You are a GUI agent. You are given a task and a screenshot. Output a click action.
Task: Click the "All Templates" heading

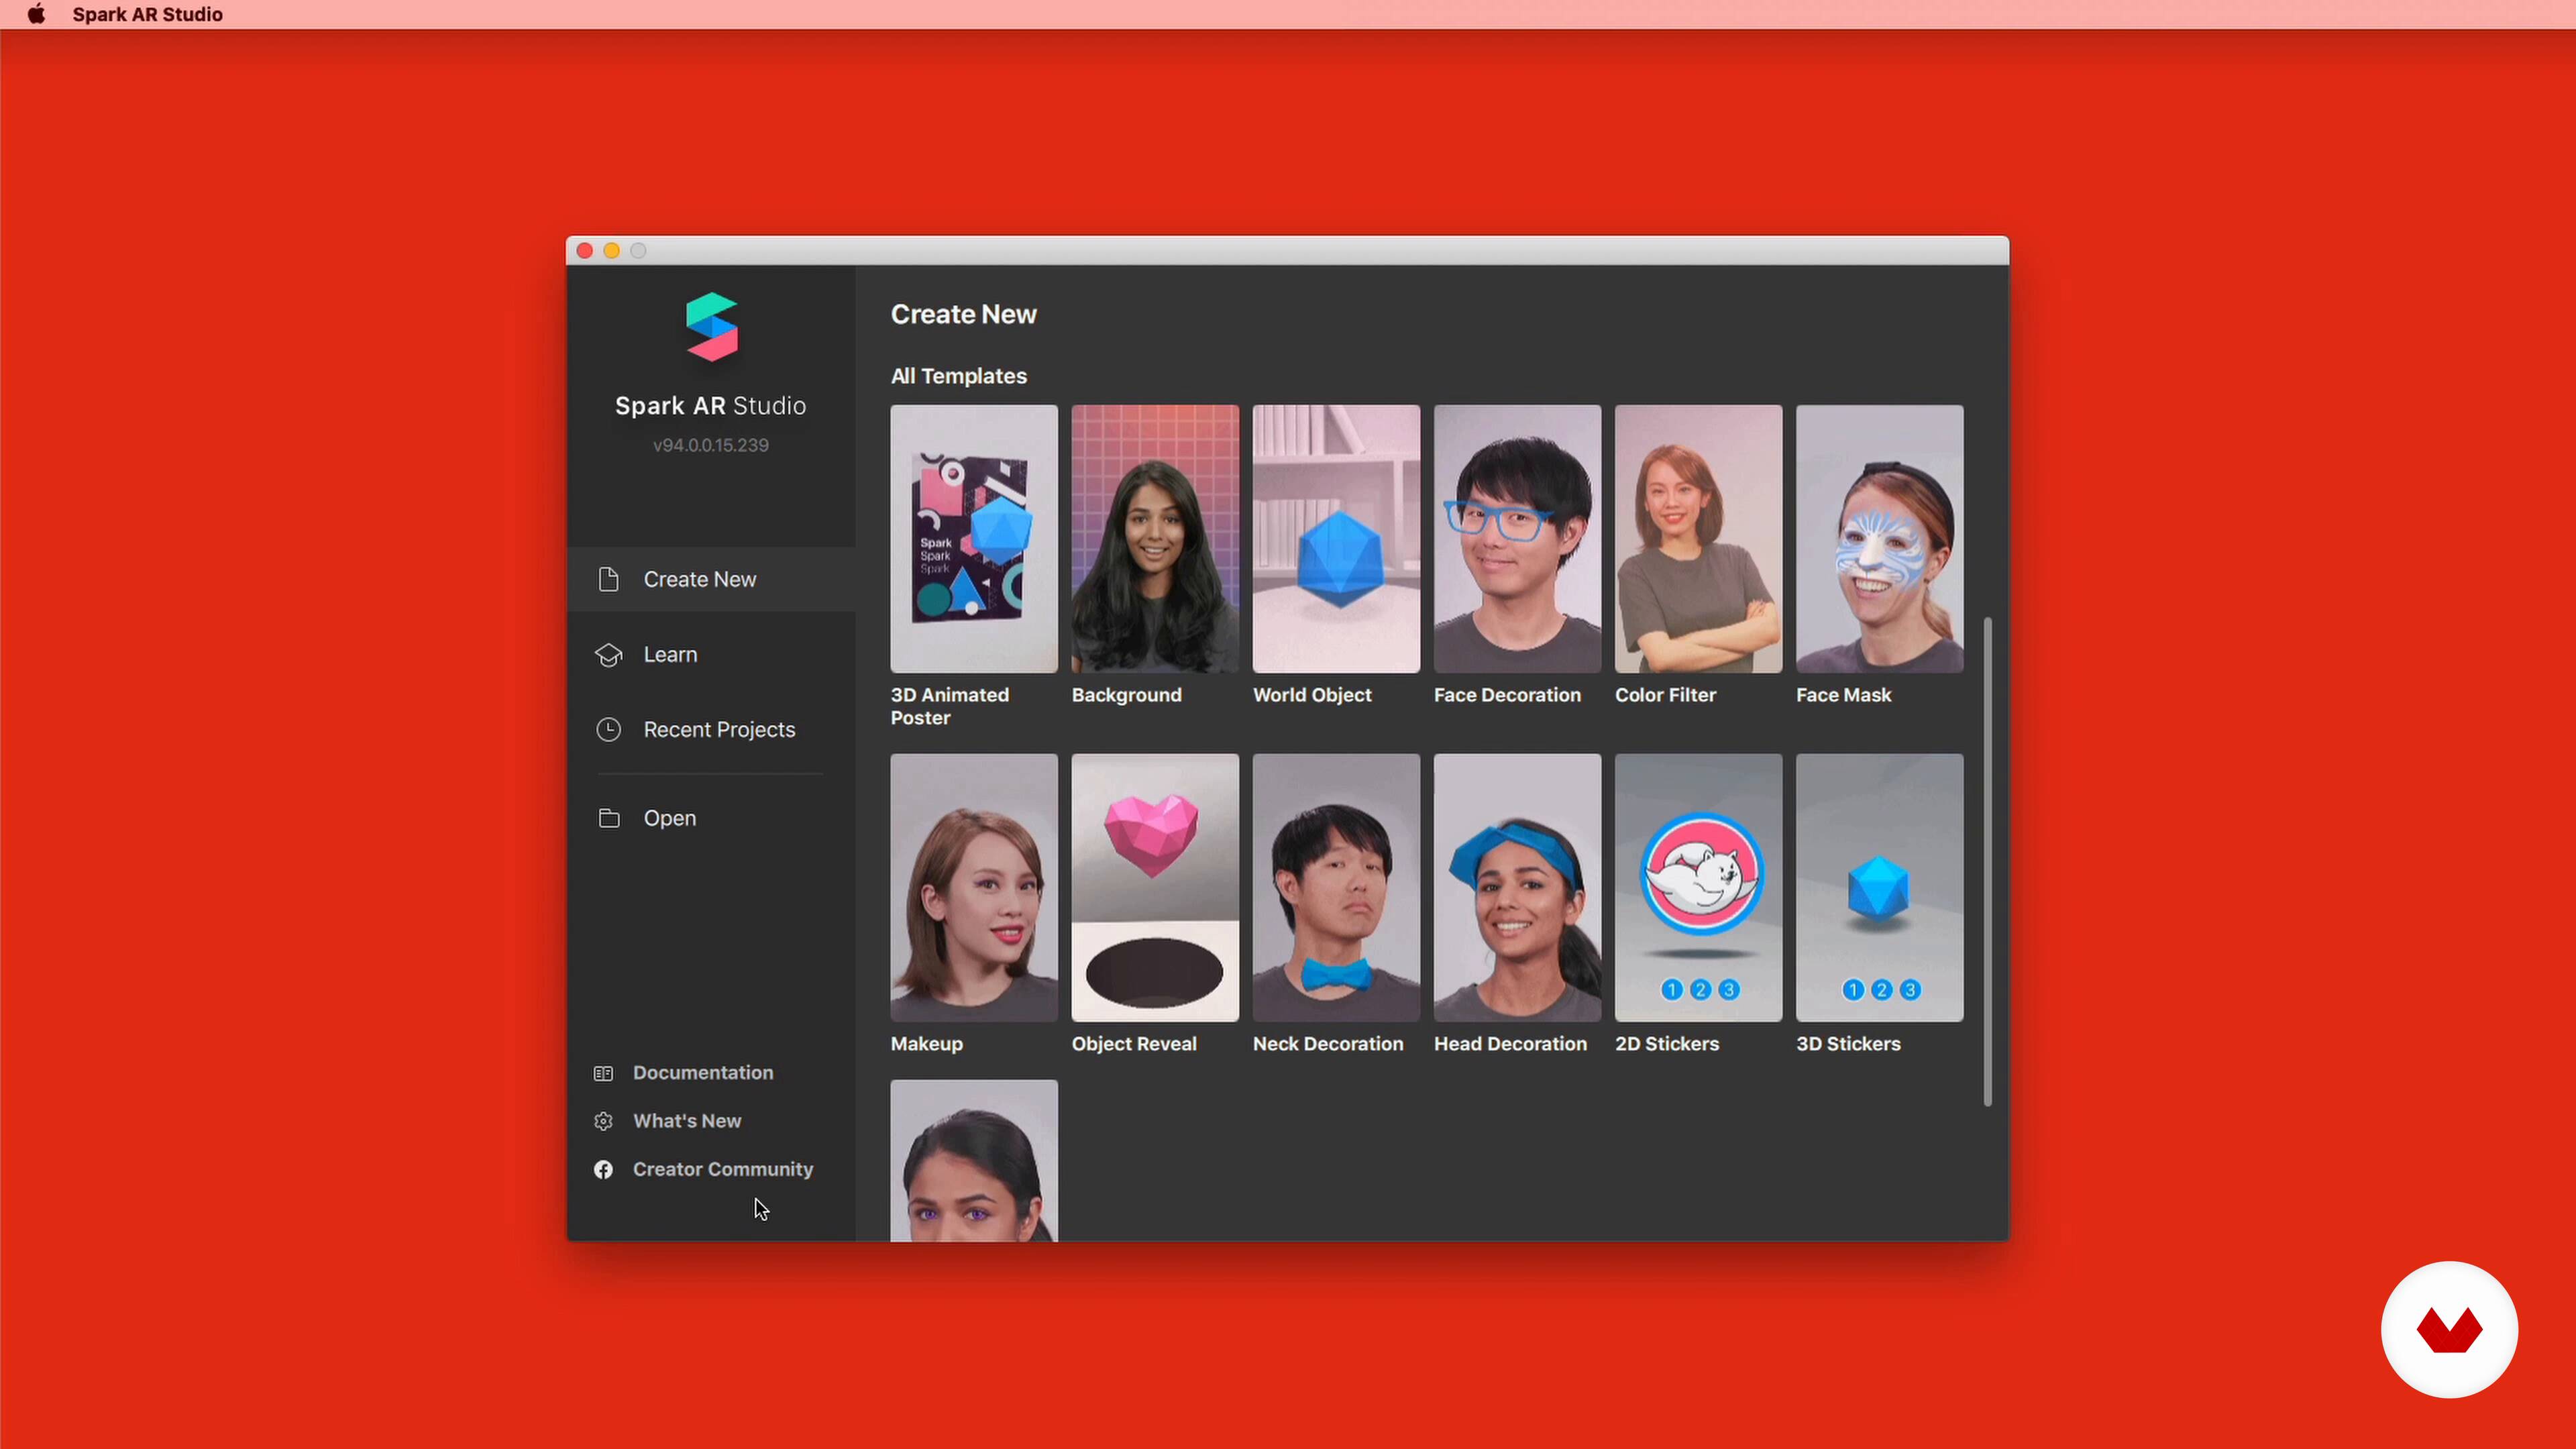pos(958,376)
